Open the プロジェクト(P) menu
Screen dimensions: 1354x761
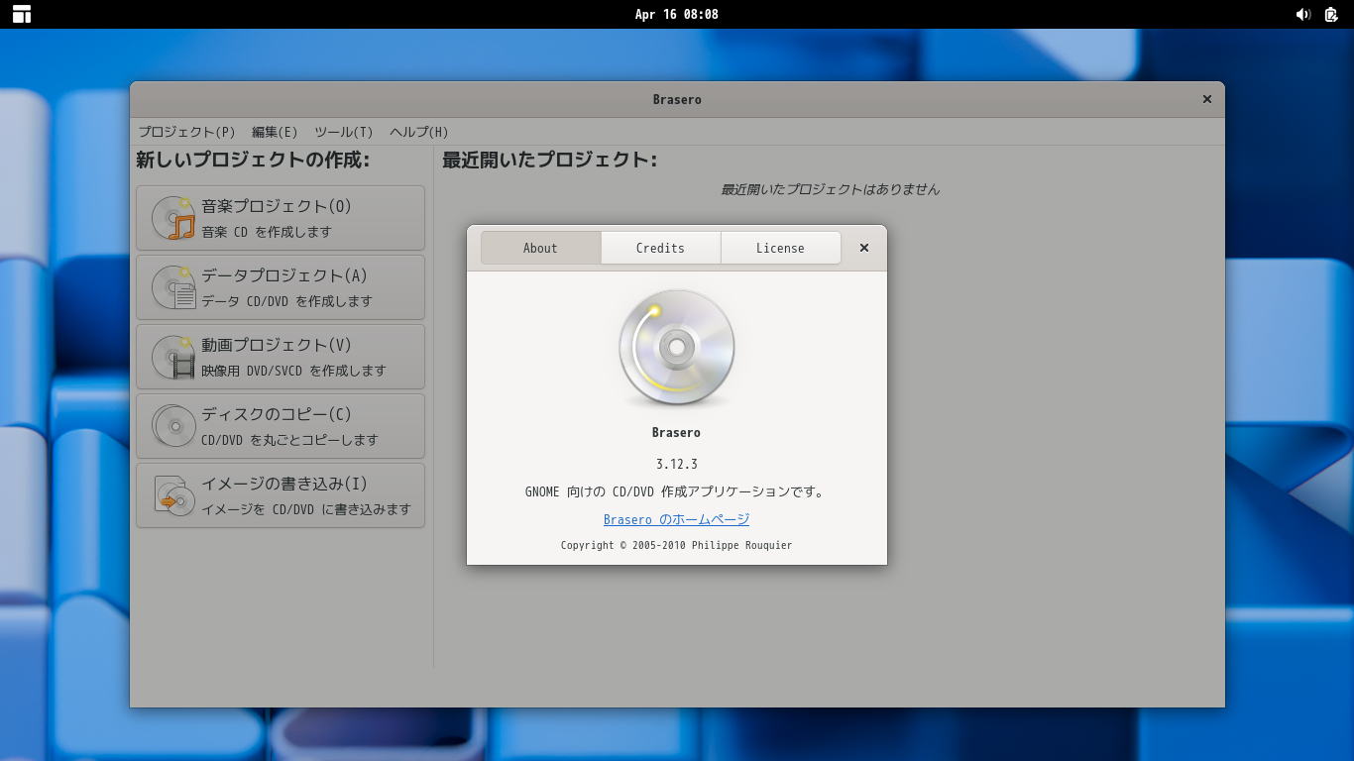tap(187, 132)
